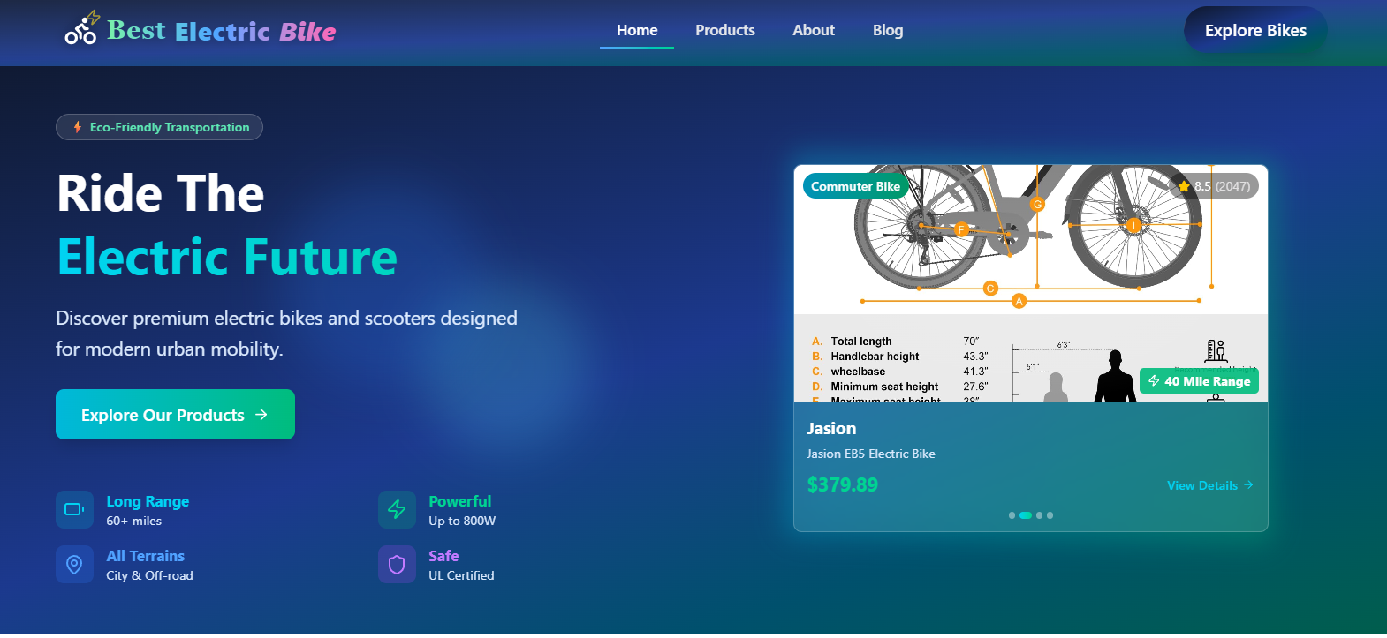Click the star rating icon on the bike card
The width and height of the screenshot is (1387, 638).
tap(1184, 186)
